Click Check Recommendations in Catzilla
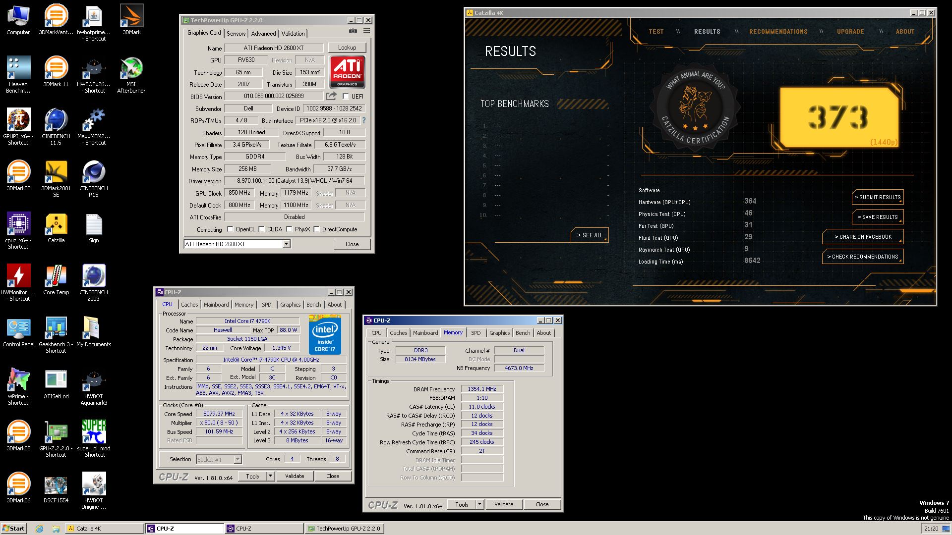Image resolution: width=952 pixels, height=535 pixels. (863, 257)
